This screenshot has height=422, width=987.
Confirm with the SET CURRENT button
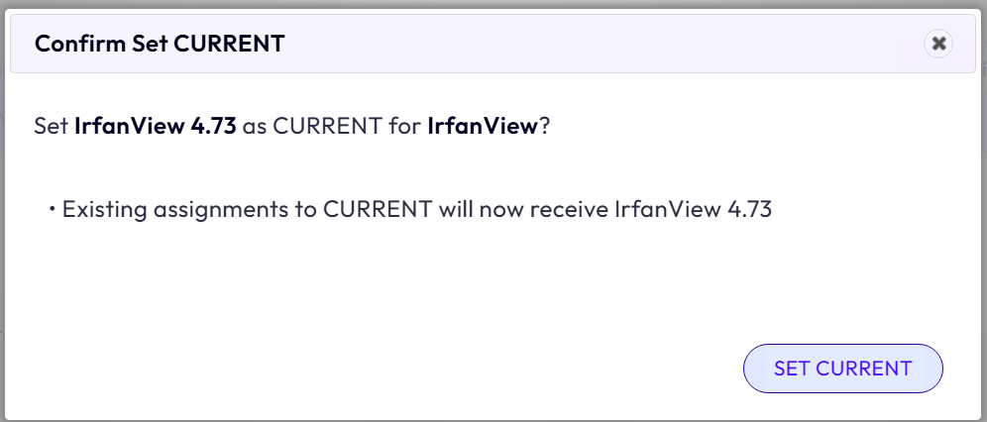tap(843, 369)
